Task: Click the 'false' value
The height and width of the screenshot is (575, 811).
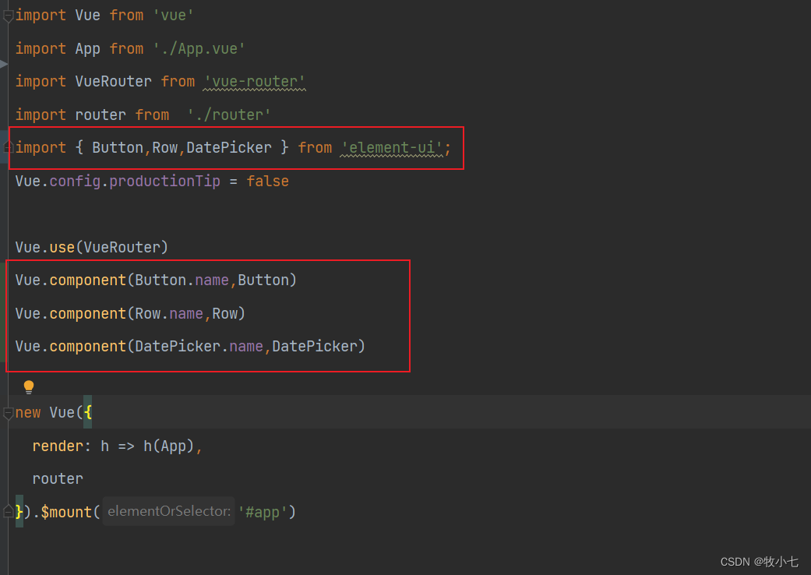Action: point(267,181)
